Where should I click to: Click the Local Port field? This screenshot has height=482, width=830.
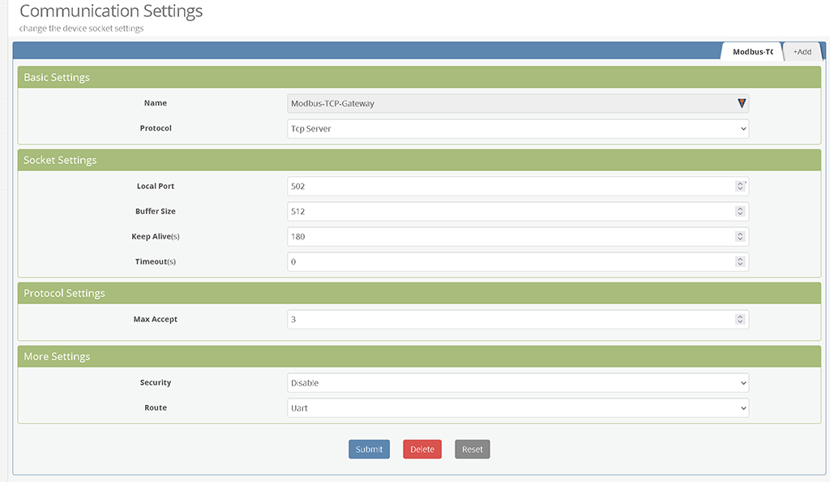518,187
